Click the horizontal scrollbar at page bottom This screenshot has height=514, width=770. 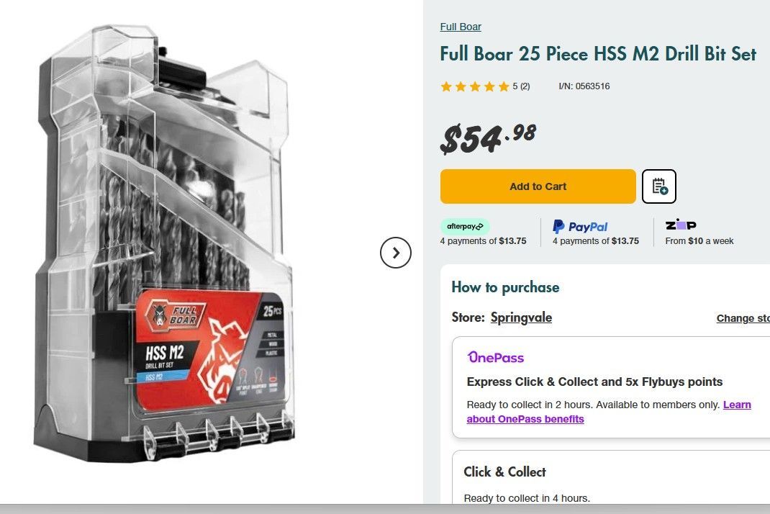385,508
